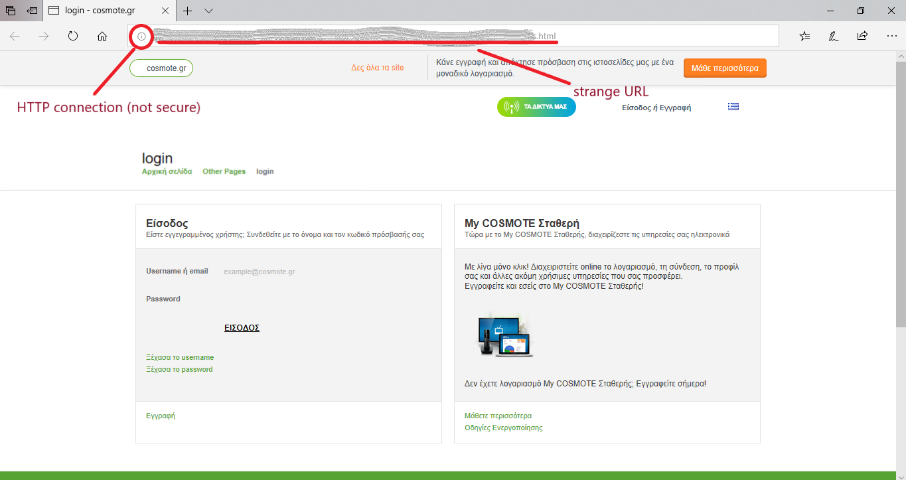Click the browser forward arrow
906x480 pixels.
pyautogui.click(x=44, y=36)
